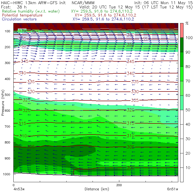Click the '900' pressure axis tick label
The height and width of the screenshot is (194, 194).
(7, 158)
